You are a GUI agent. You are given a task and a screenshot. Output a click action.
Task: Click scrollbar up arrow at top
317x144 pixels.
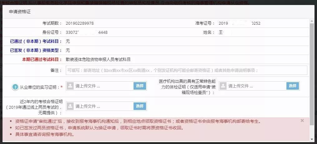(312, 20)
